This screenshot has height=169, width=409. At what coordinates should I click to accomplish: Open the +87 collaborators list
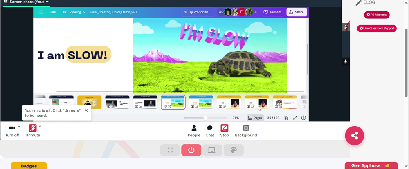(221, 12)
